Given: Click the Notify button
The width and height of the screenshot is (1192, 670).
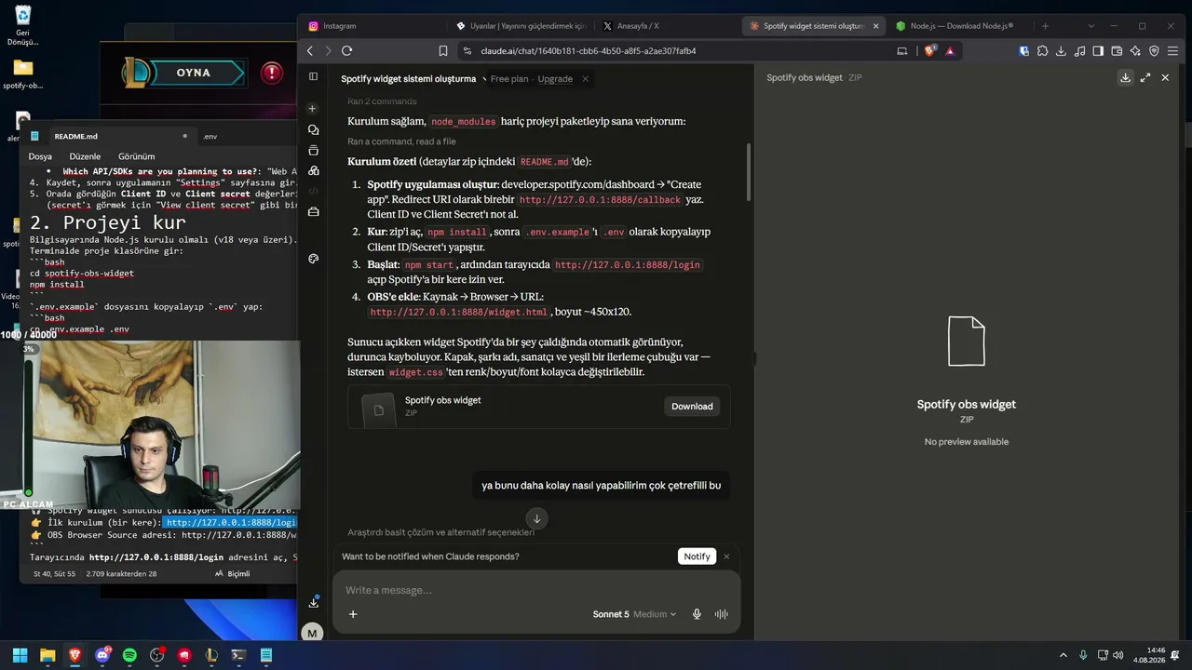Looking at the screenshot, I should click(697, 556).
